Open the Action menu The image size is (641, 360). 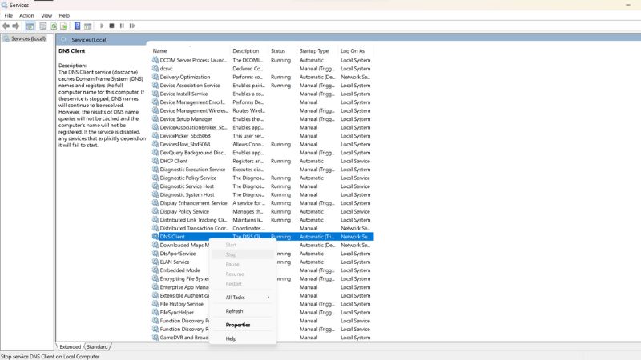click(26, 15)
